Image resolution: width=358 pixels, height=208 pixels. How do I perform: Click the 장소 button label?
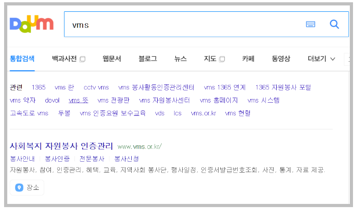(33, 188)
